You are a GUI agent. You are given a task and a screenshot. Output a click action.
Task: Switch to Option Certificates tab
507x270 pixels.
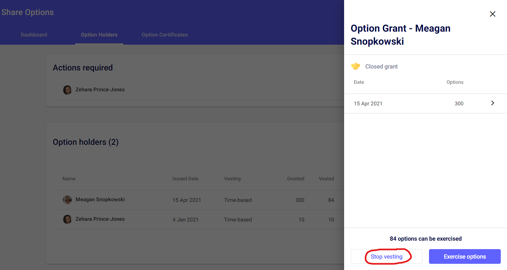(165, 35)
